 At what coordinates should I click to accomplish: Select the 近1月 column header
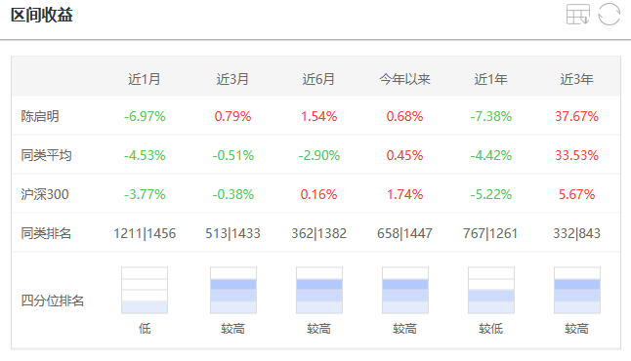click(145, 79)
